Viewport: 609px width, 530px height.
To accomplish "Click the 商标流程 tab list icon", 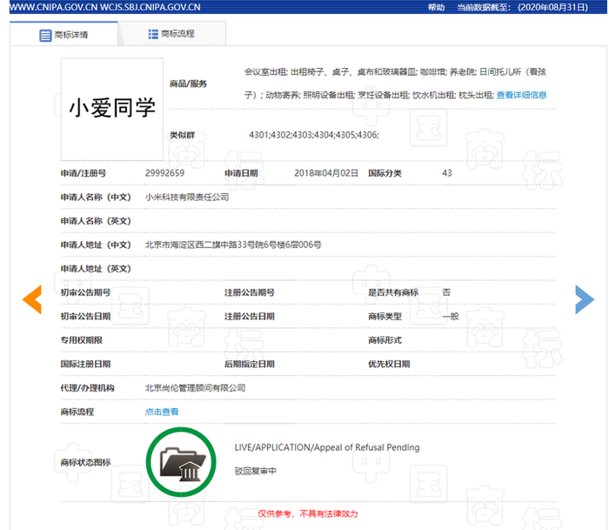I will pos(153,34).
